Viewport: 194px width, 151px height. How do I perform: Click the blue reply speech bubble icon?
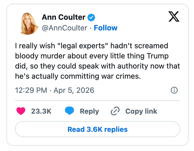[x=69, y=111]
